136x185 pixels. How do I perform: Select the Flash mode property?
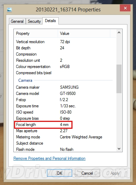pos(25,149)
